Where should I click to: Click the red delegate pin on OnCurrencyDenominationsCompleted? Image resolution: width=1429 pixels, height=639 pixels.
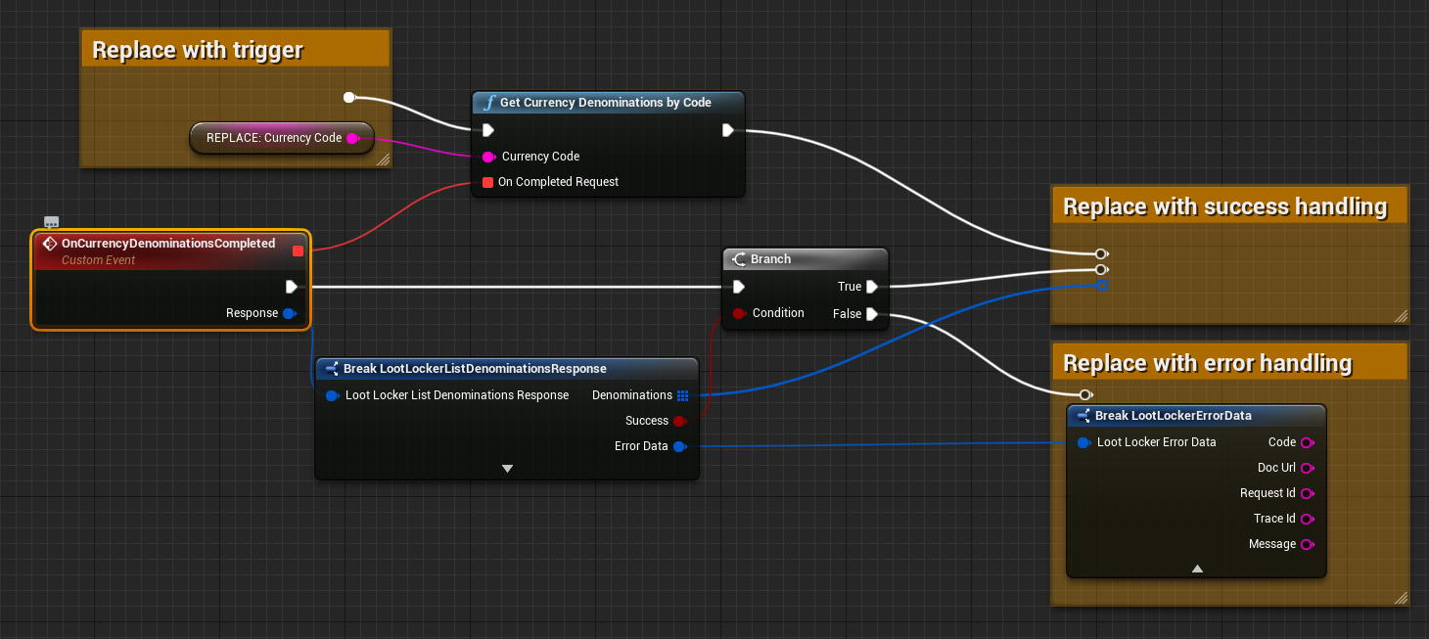point(299,251)
